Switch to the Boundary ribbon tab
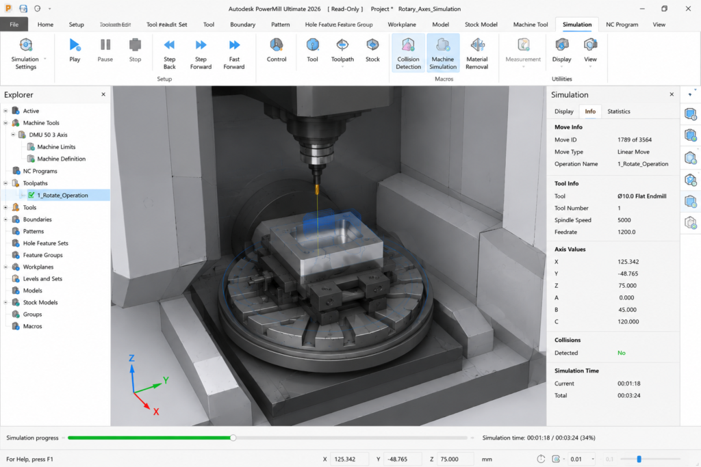This screenshot has height=467, width=701. (x=243, y=25)
